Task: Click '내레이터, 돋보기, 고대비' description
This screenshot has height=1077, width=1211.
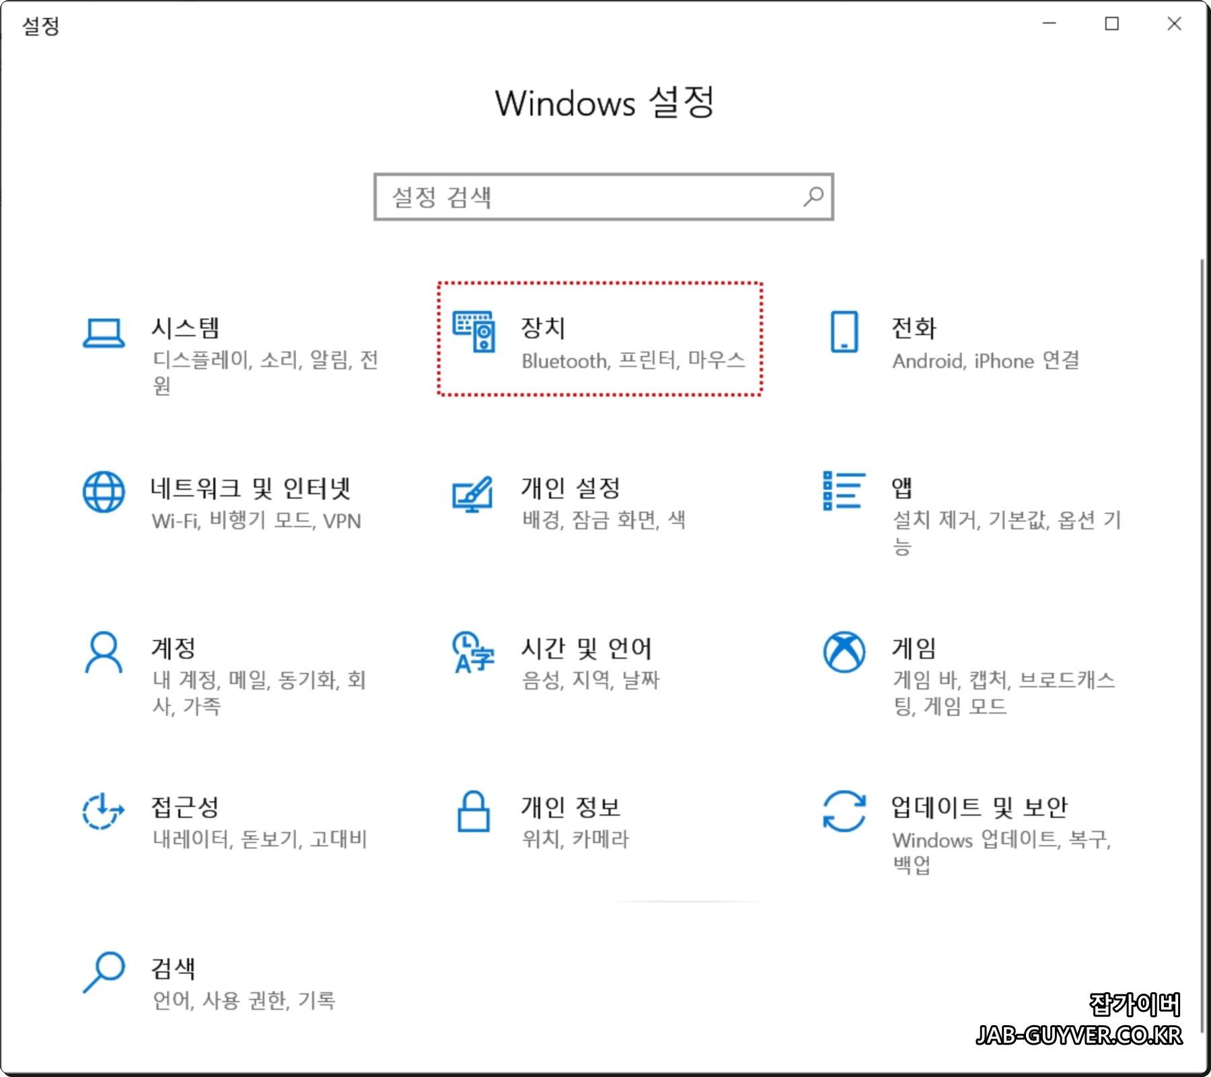Action: pyautogui.click(x=260, y=839)
